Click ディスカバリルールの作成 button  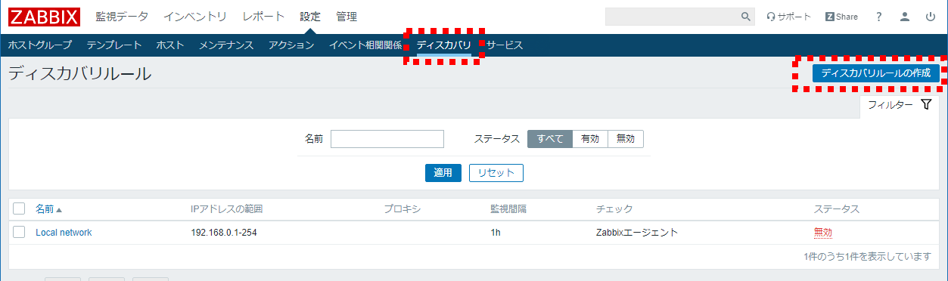[876, 73]
